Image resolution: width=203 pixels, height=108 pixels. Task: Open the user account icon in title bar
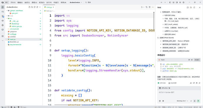coord(184,2)
